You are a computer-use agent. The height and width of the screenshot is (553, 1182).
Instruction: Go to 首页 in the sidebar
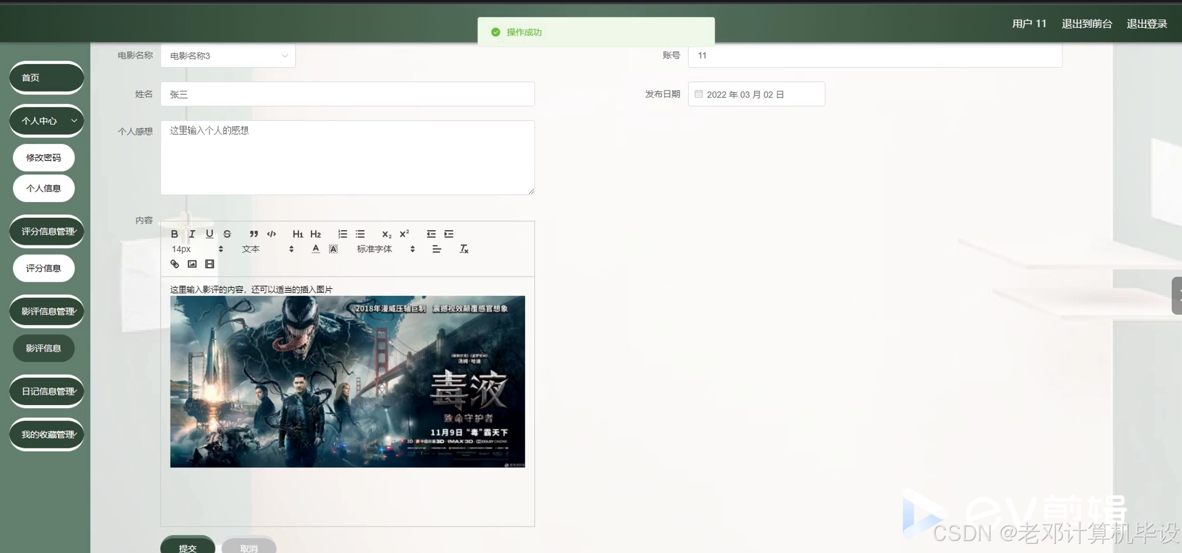point(47,77)
